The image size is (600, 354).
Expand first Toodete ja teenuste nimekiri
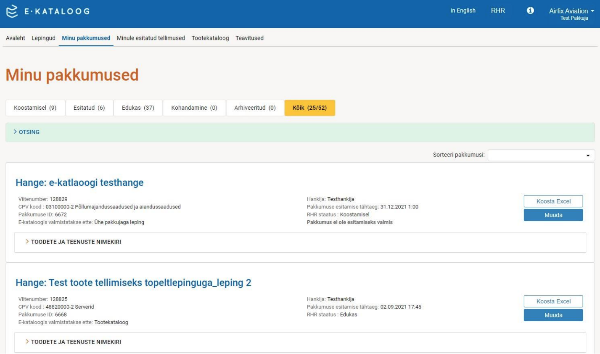(x=76, y=242)
